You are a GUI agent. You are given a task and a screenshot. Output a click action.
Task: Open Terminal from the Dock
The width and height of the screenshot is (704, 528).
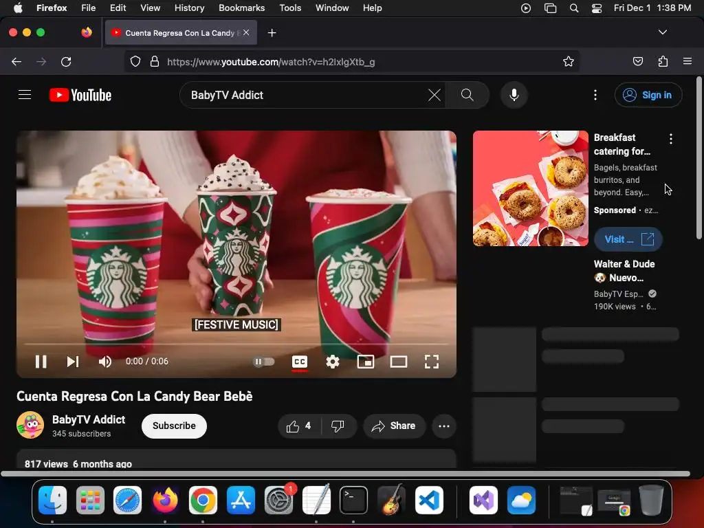tap(353, 500)
